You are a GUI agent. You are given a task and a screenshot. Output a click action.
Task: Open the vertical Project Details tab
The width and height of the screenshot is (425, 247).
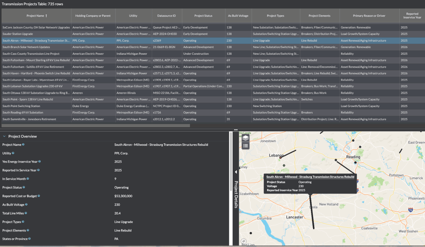(236, 195)
